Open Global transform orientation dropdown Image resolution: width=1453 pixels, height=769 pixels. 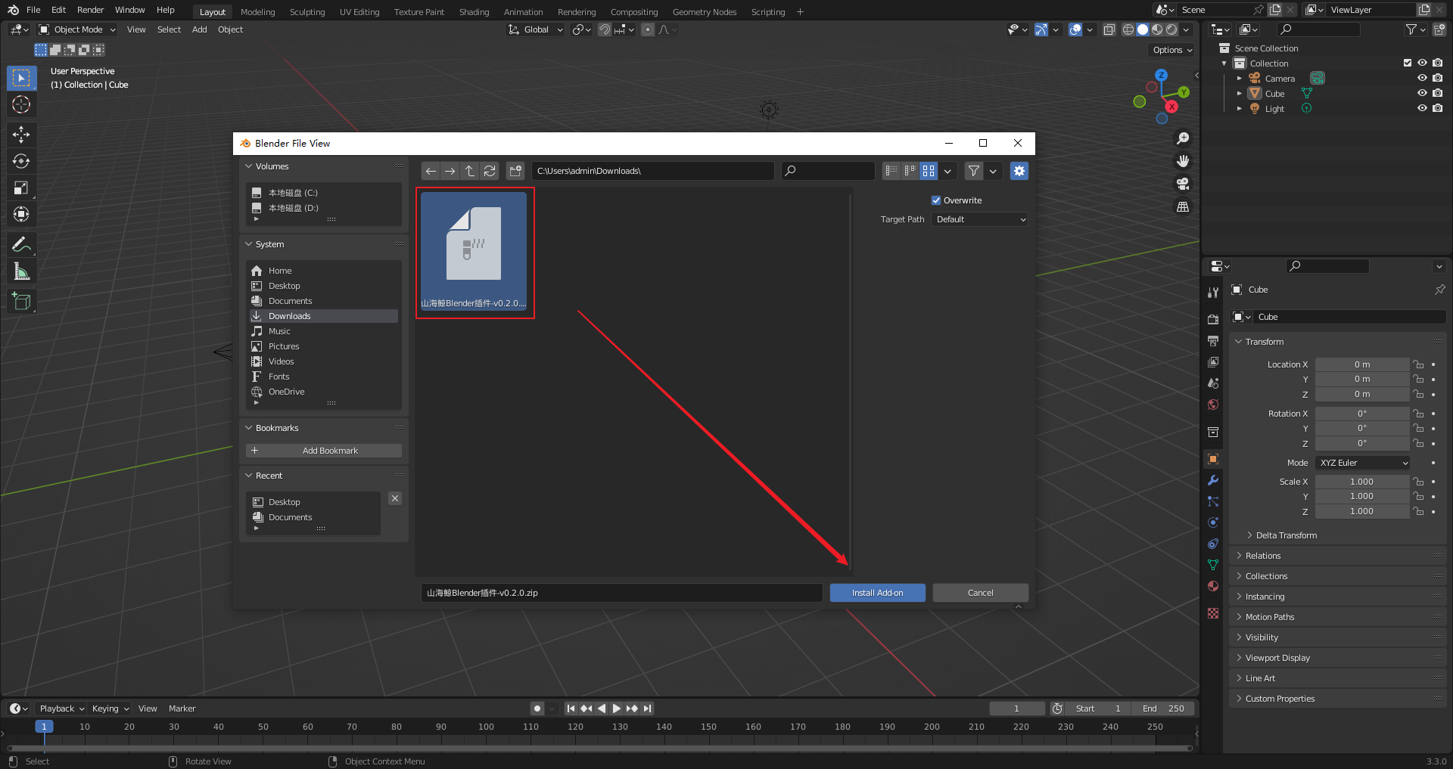point(536,29)
